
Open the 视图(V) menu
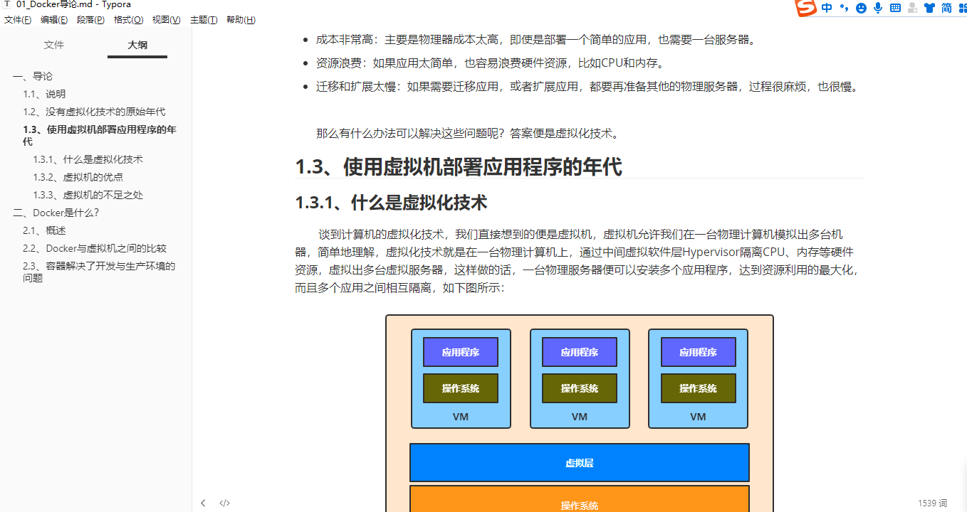pos(167,20)
